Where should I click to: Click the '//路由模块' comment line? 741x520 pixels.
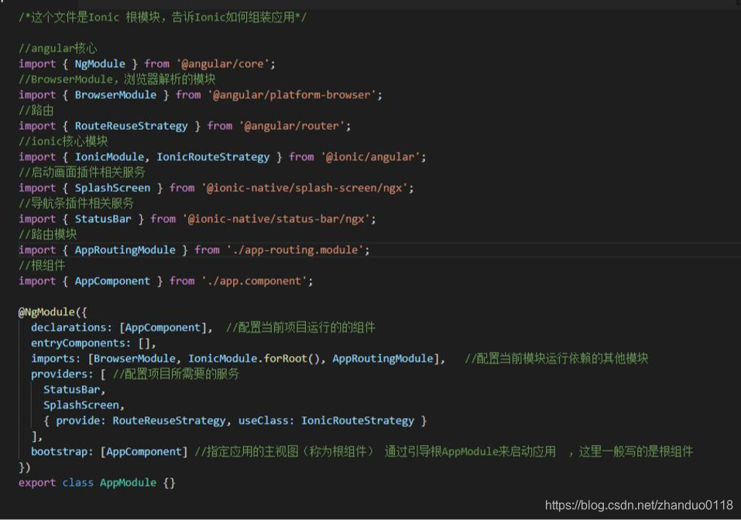[x=47, y=234]
